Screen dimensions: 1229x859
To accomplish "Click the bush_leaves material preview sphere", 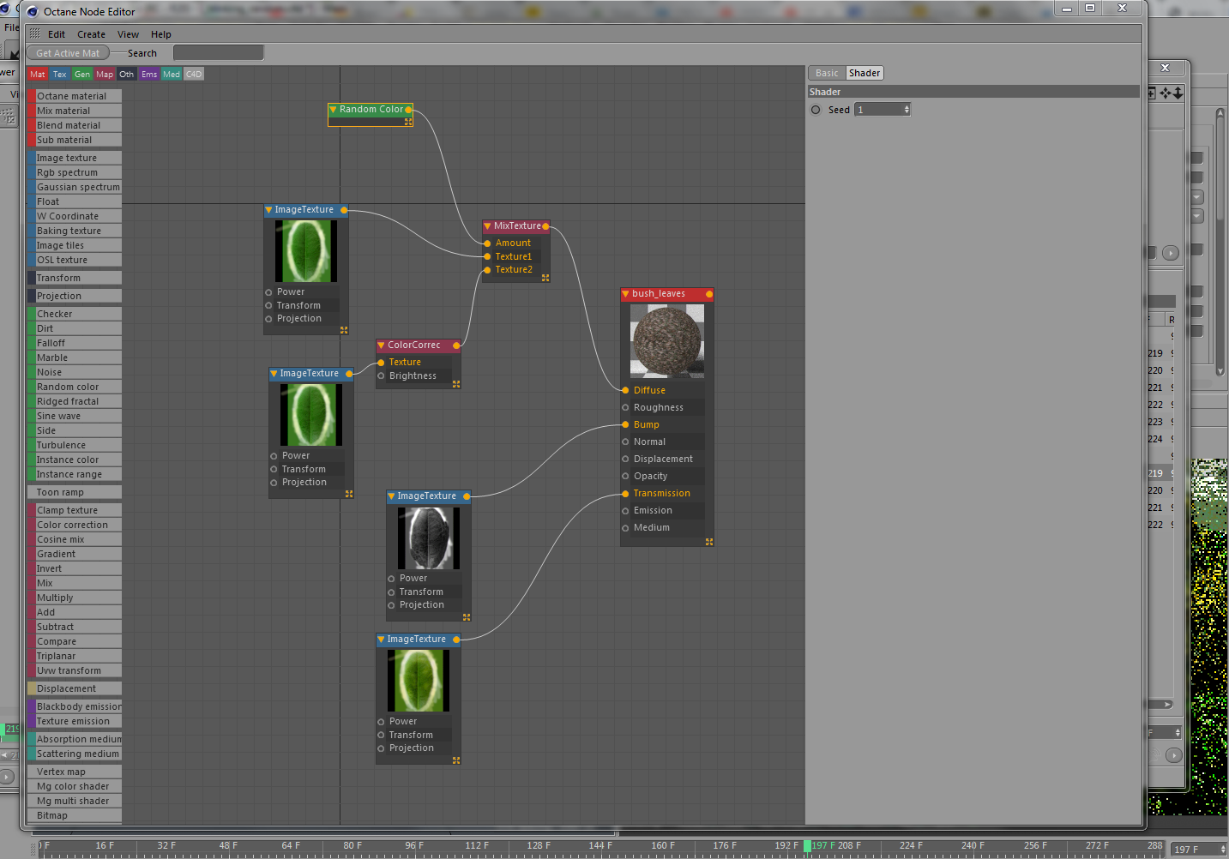I will 667,341.
